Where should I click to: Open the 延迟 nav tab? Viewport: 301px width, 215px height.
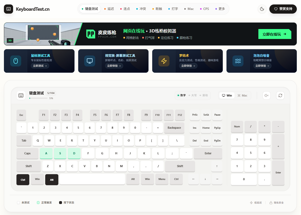tap(109, 9)
